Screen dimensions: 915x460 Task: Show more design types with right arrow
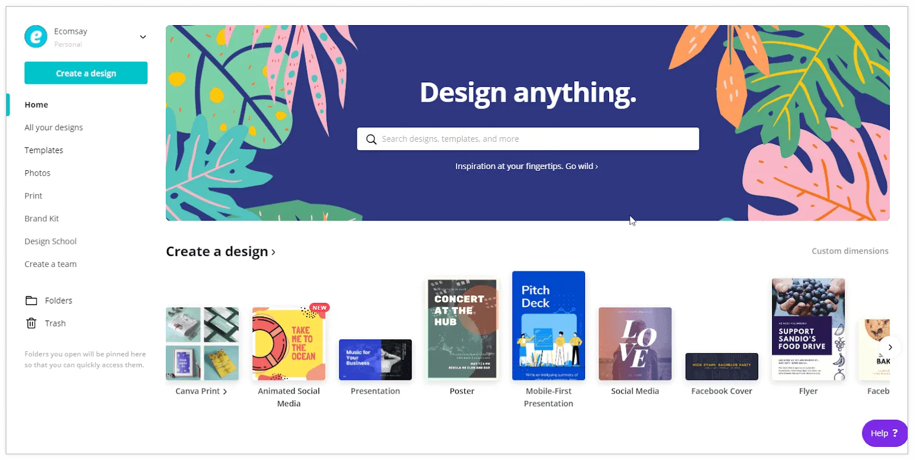890,347
